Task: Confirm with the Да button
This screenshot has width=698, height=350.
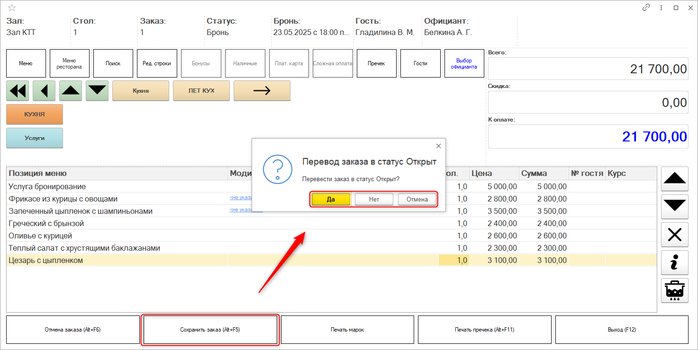Action: pyautogui.click(x=331, y=199)
